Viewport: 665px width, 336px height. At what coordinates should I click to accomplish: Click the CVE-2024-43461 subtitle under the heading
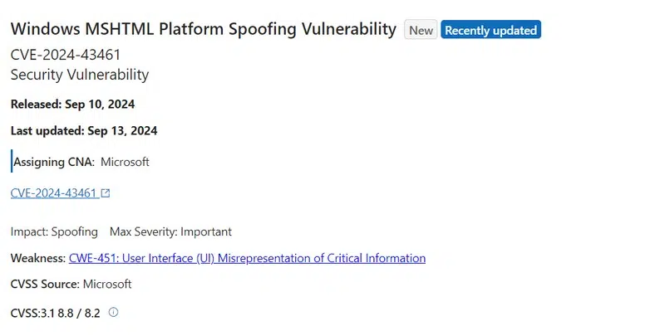[71, 56]
